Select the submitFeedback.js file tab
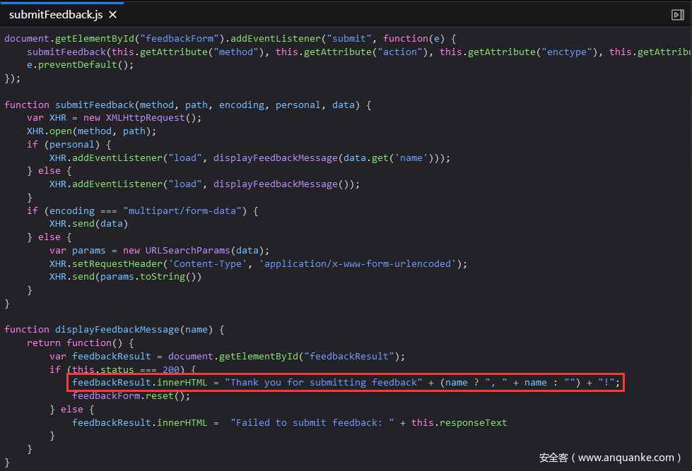This screenshot has height=471, width=692. [x=55, y=14]
